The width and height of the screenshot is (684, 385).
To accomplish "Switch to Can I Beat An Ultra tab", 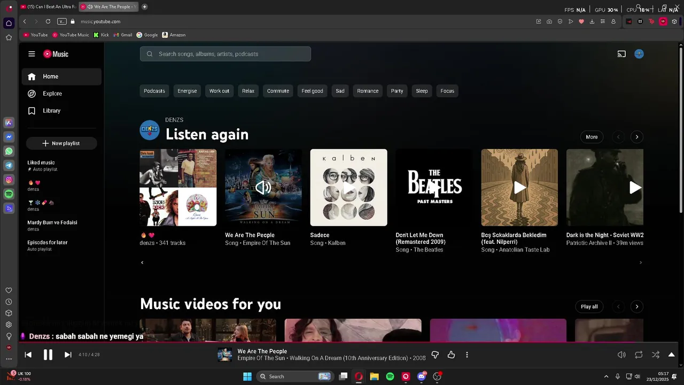I will click(x=48, y=7).
